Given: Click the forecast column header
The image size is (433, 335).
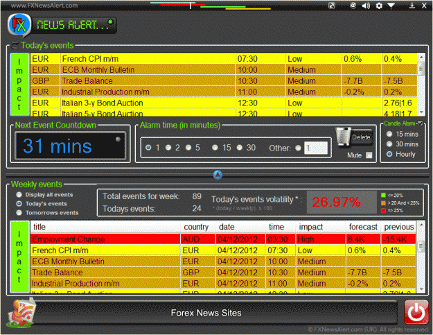Looking at the screenshot, I should 363,227.
